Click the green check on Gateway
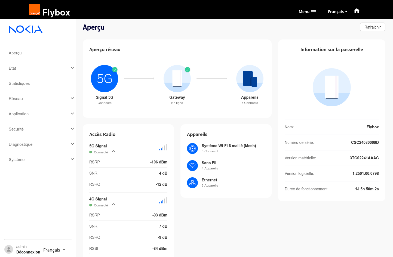Viewport: 393px width, 257px height. click(188, 70)
